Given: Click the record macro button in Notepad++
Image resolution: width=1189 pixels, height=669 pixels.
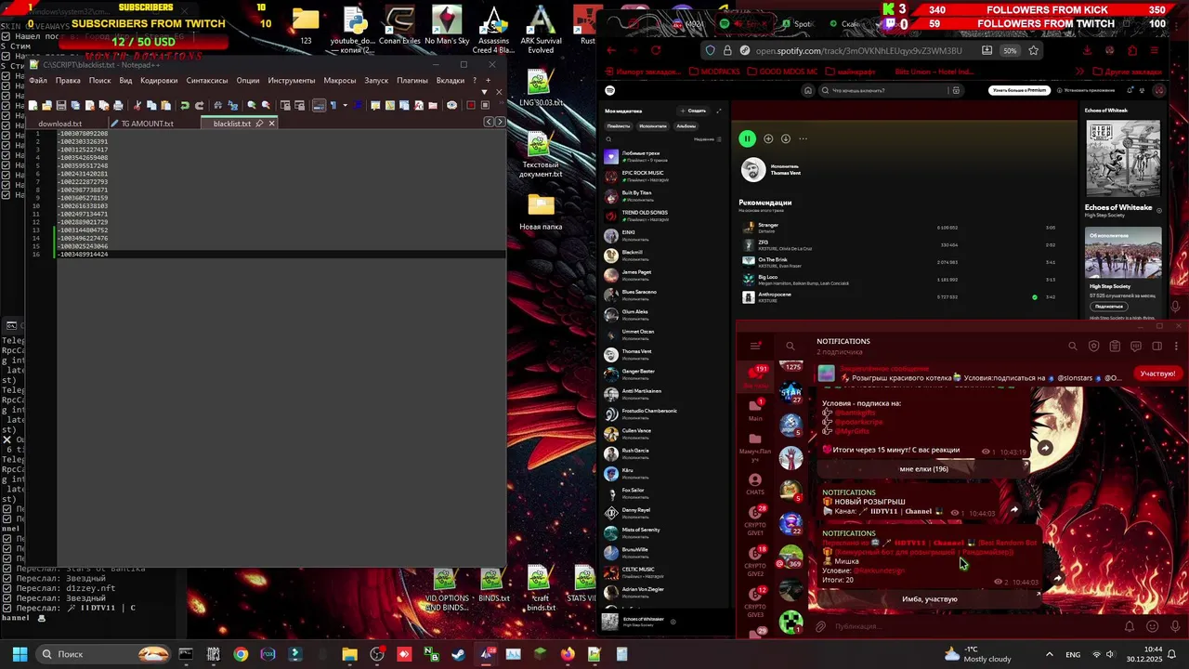Looking at the screenshot, I should 471,105.
